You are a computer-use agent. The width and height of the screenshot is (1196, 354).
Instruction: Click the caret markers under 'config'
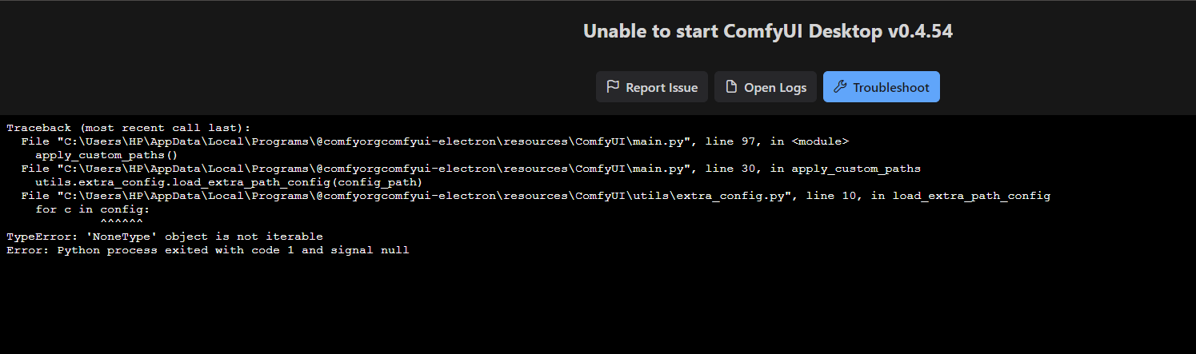click(x=122, y=223)
